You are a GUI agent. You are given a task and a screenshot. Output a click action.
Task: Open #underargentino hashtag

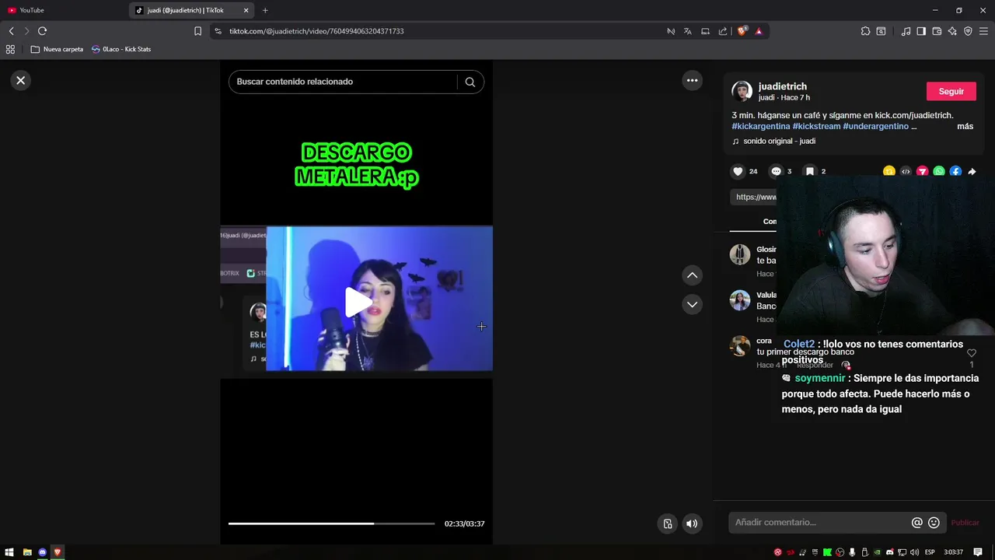tap(875, 126)
